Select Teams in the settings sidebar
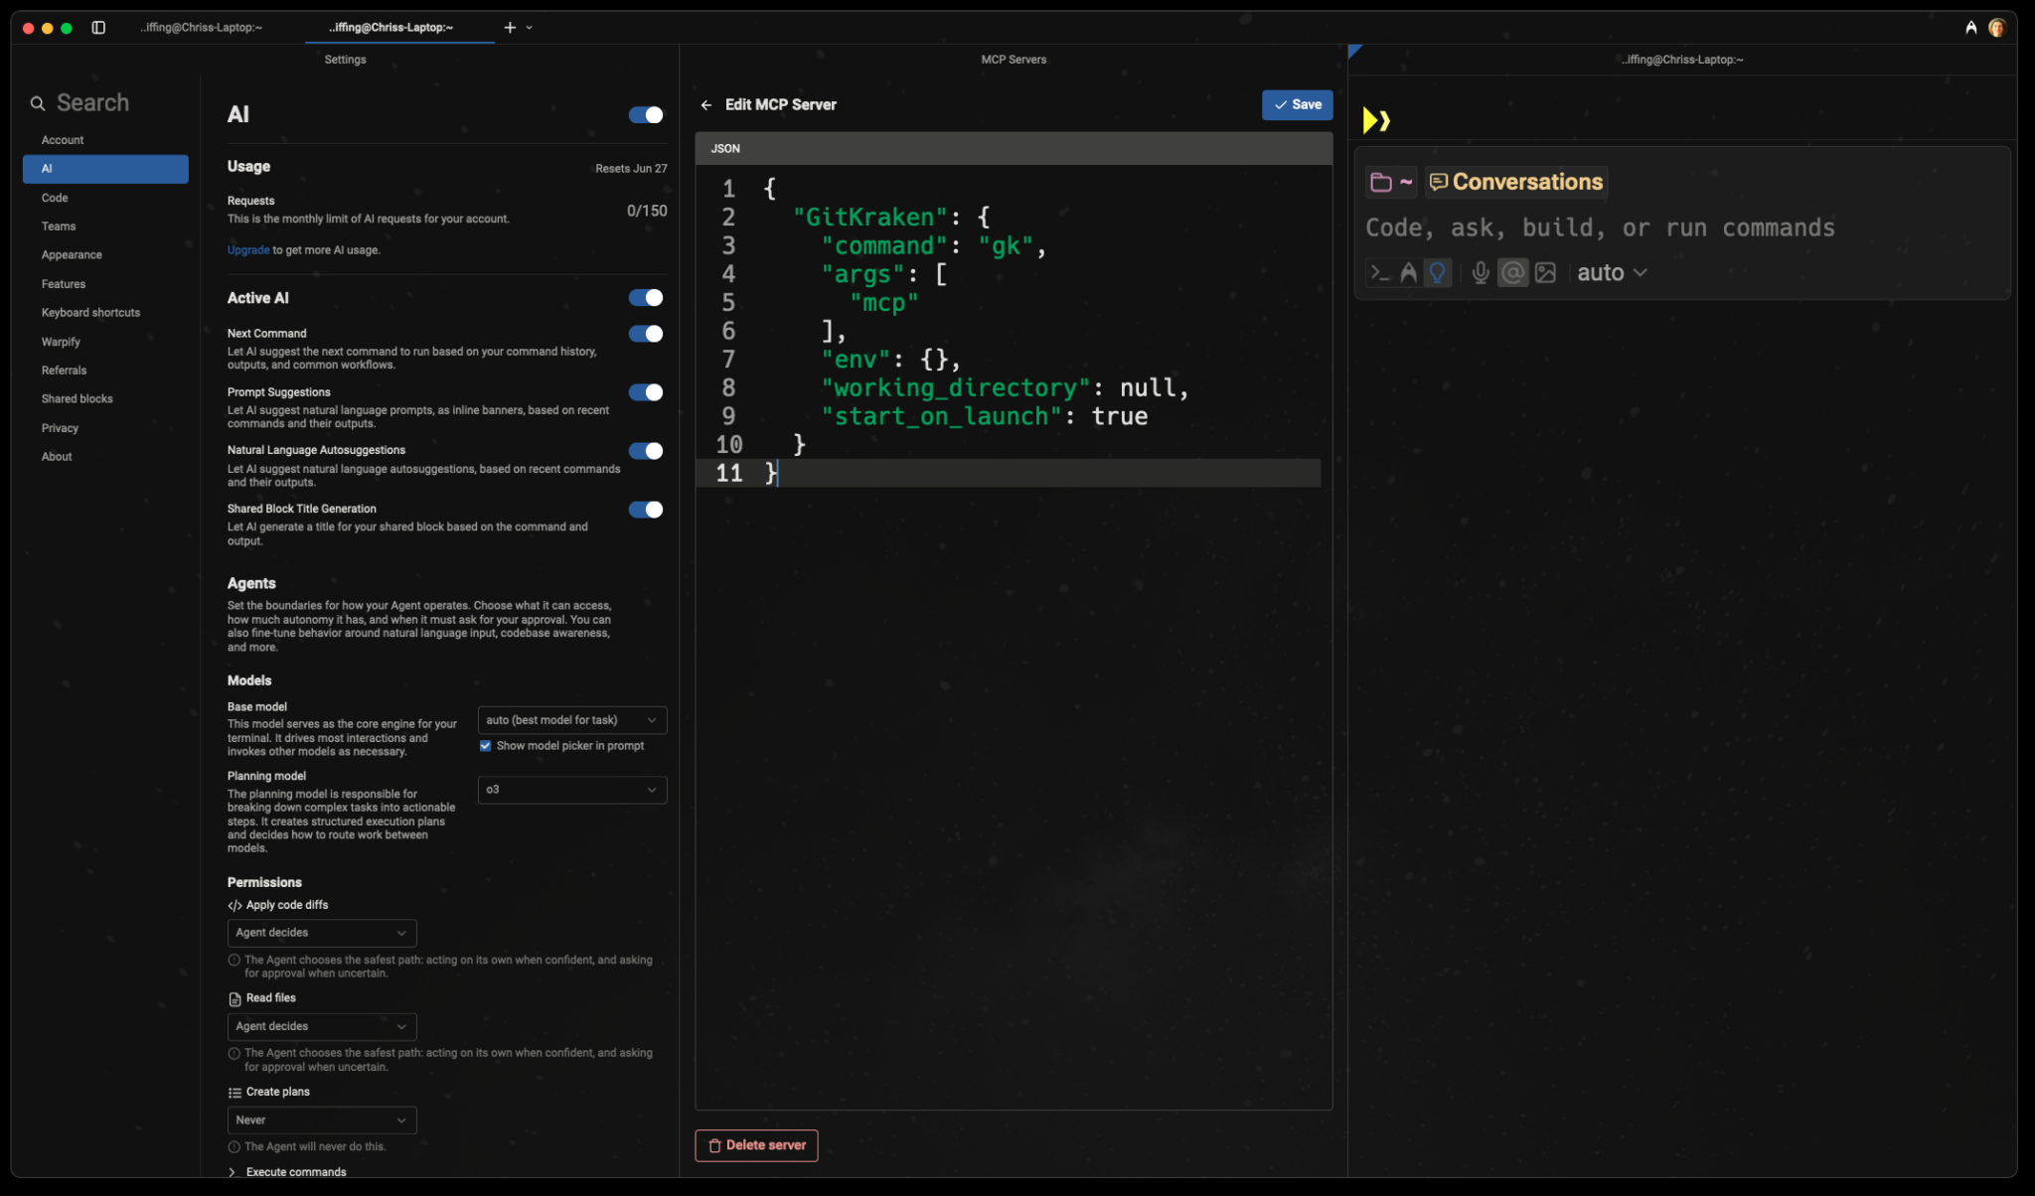2035x1196 pixels. pos(59,225)
